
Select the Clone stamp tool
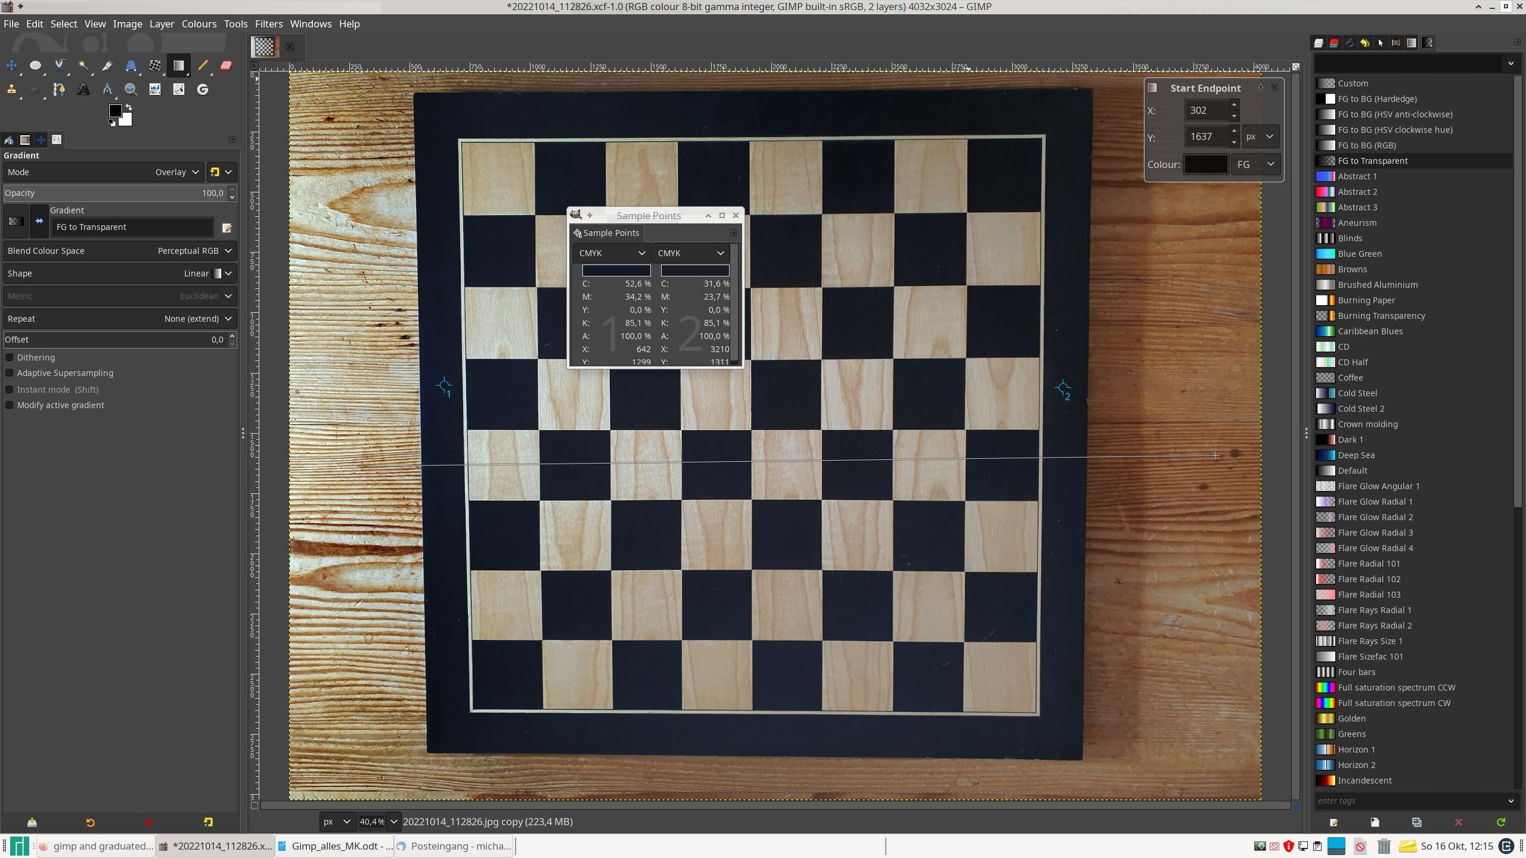(11, 89)
